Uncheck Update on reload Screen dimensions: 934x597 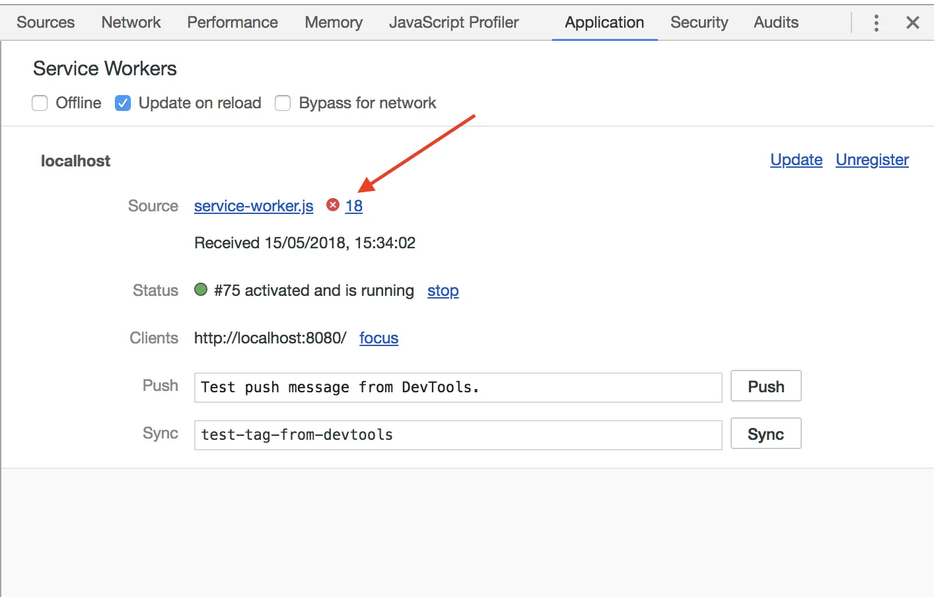tap(123, 103)
